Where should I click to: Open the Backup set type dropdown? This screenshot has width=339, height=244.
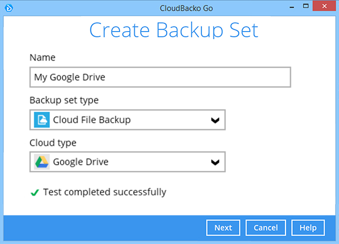[x=127, y=120]
